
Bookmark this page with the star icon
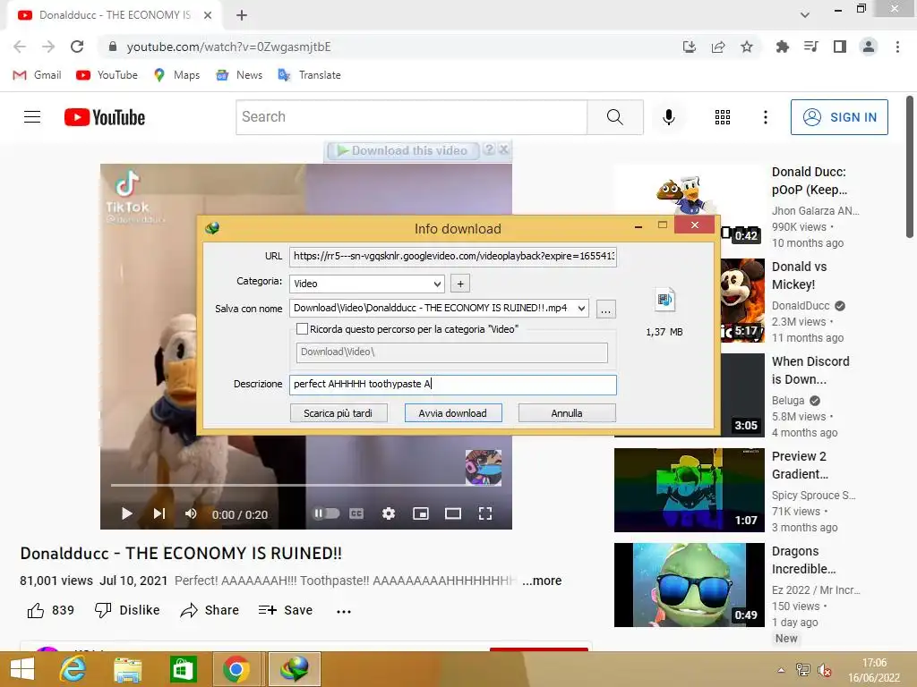point(747,47)
